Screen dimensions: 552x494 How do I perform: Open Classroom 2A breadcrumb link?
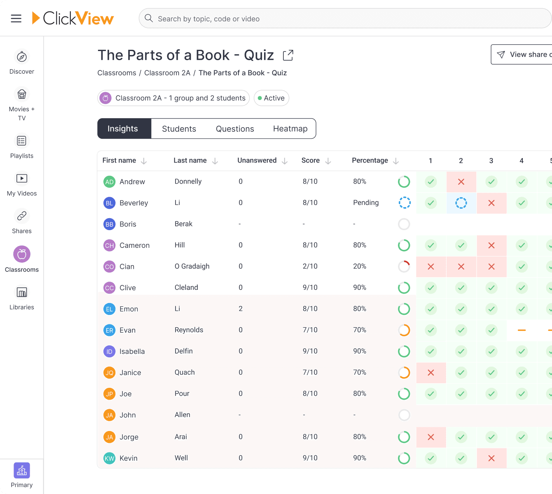coord(167,73)
